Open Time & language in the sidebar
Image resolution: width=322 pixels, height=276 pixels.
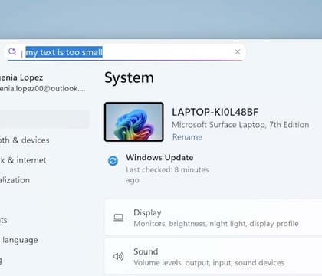pos(19,240)
